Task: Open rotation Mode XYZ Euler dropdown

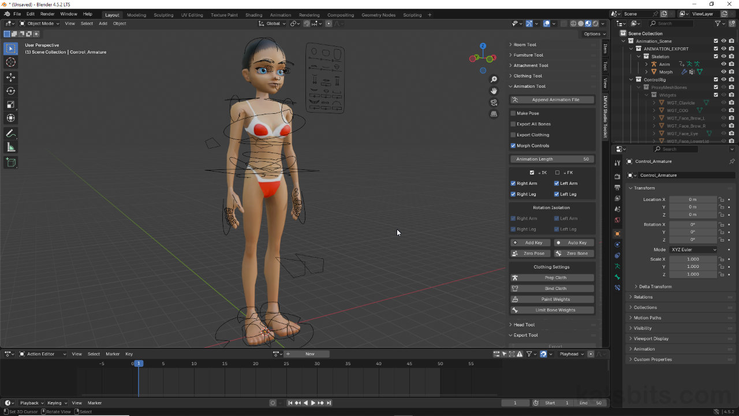Action: (x=693, y=250)
